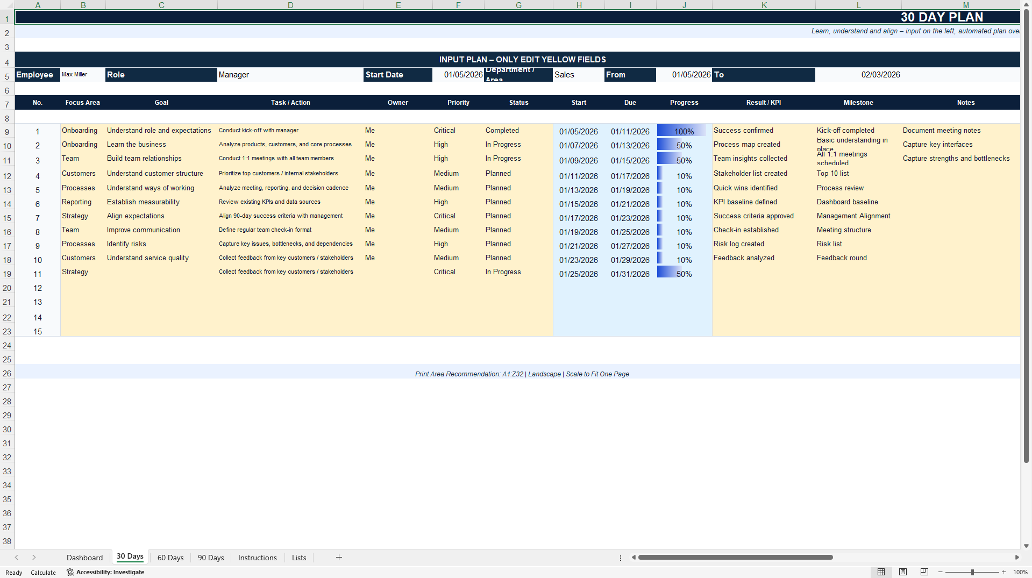The image size is (1032, 578).
Task: Click 'Align expectations' goal cell
Action: 161,216
